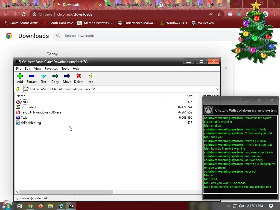The image size is (280, 210).
Task: Go back using Chrome's back arrow
Action: click(6, 14)
